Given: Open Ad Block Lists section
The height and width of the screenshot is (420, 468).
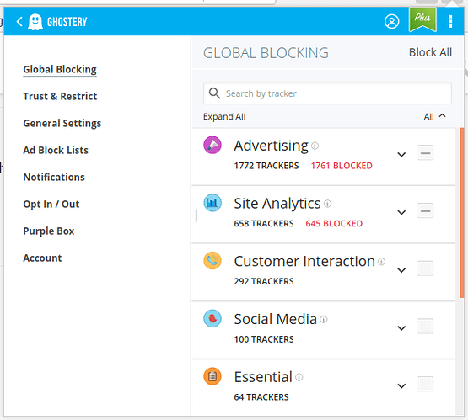Looking at the screenshot, I should click(x=56, y=150).
